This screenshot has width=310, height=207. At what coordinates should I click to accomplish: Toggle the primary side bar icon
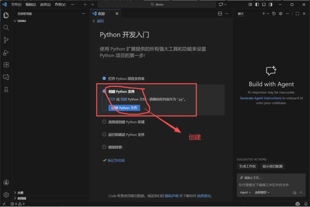point(257,4)
